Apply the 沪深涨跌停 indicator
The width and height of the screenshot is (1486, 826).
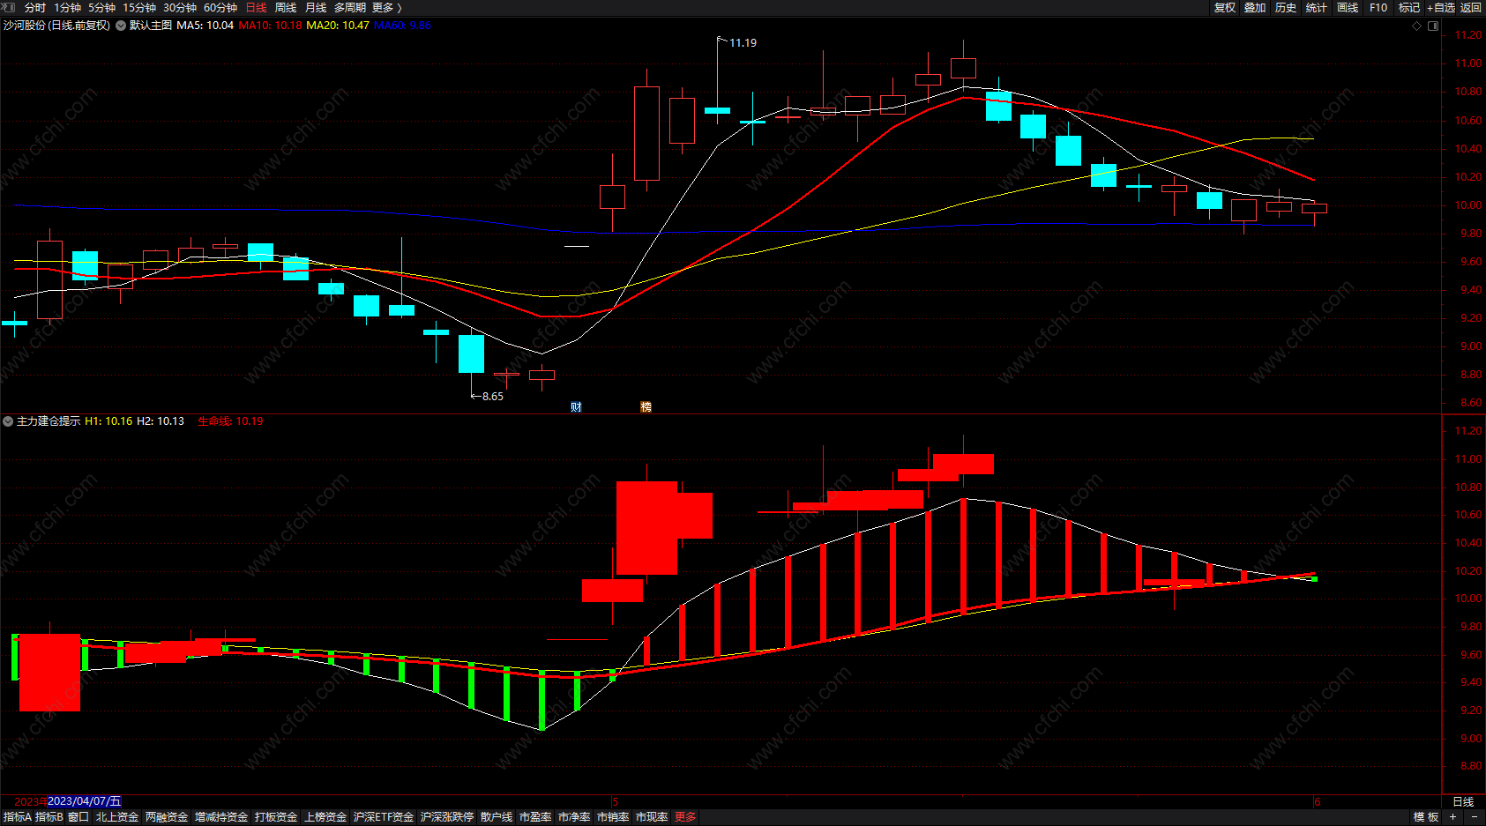pyautogui.click(x=447, y=817)
